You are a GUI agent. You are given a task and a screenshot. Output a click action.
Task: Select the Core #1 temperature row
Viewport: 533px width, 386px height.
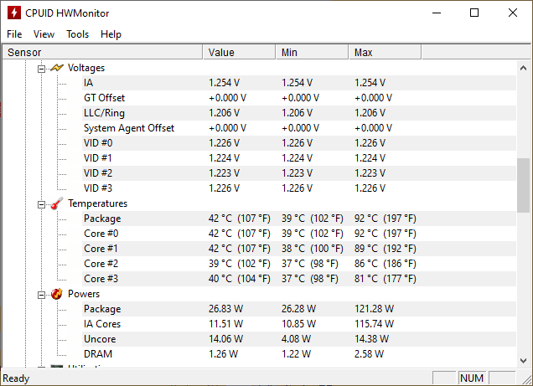point(299,249)
